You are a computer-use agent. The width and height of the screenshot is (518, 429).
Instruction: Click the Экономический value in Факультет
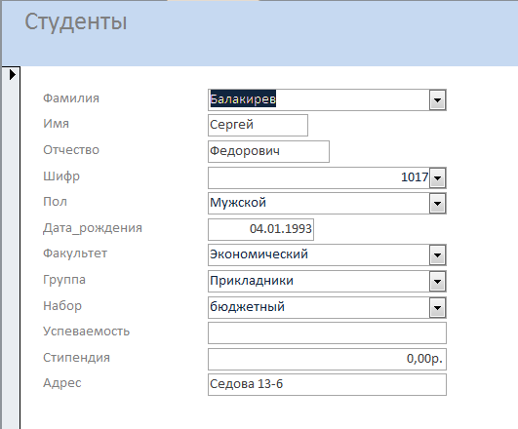pyautogui.click(x=259, y=254)
